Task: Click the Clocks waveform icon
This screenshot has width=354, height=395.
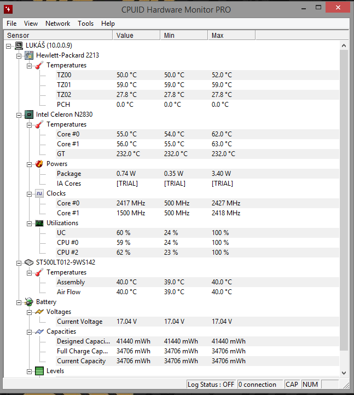Action: pos(39,193)
